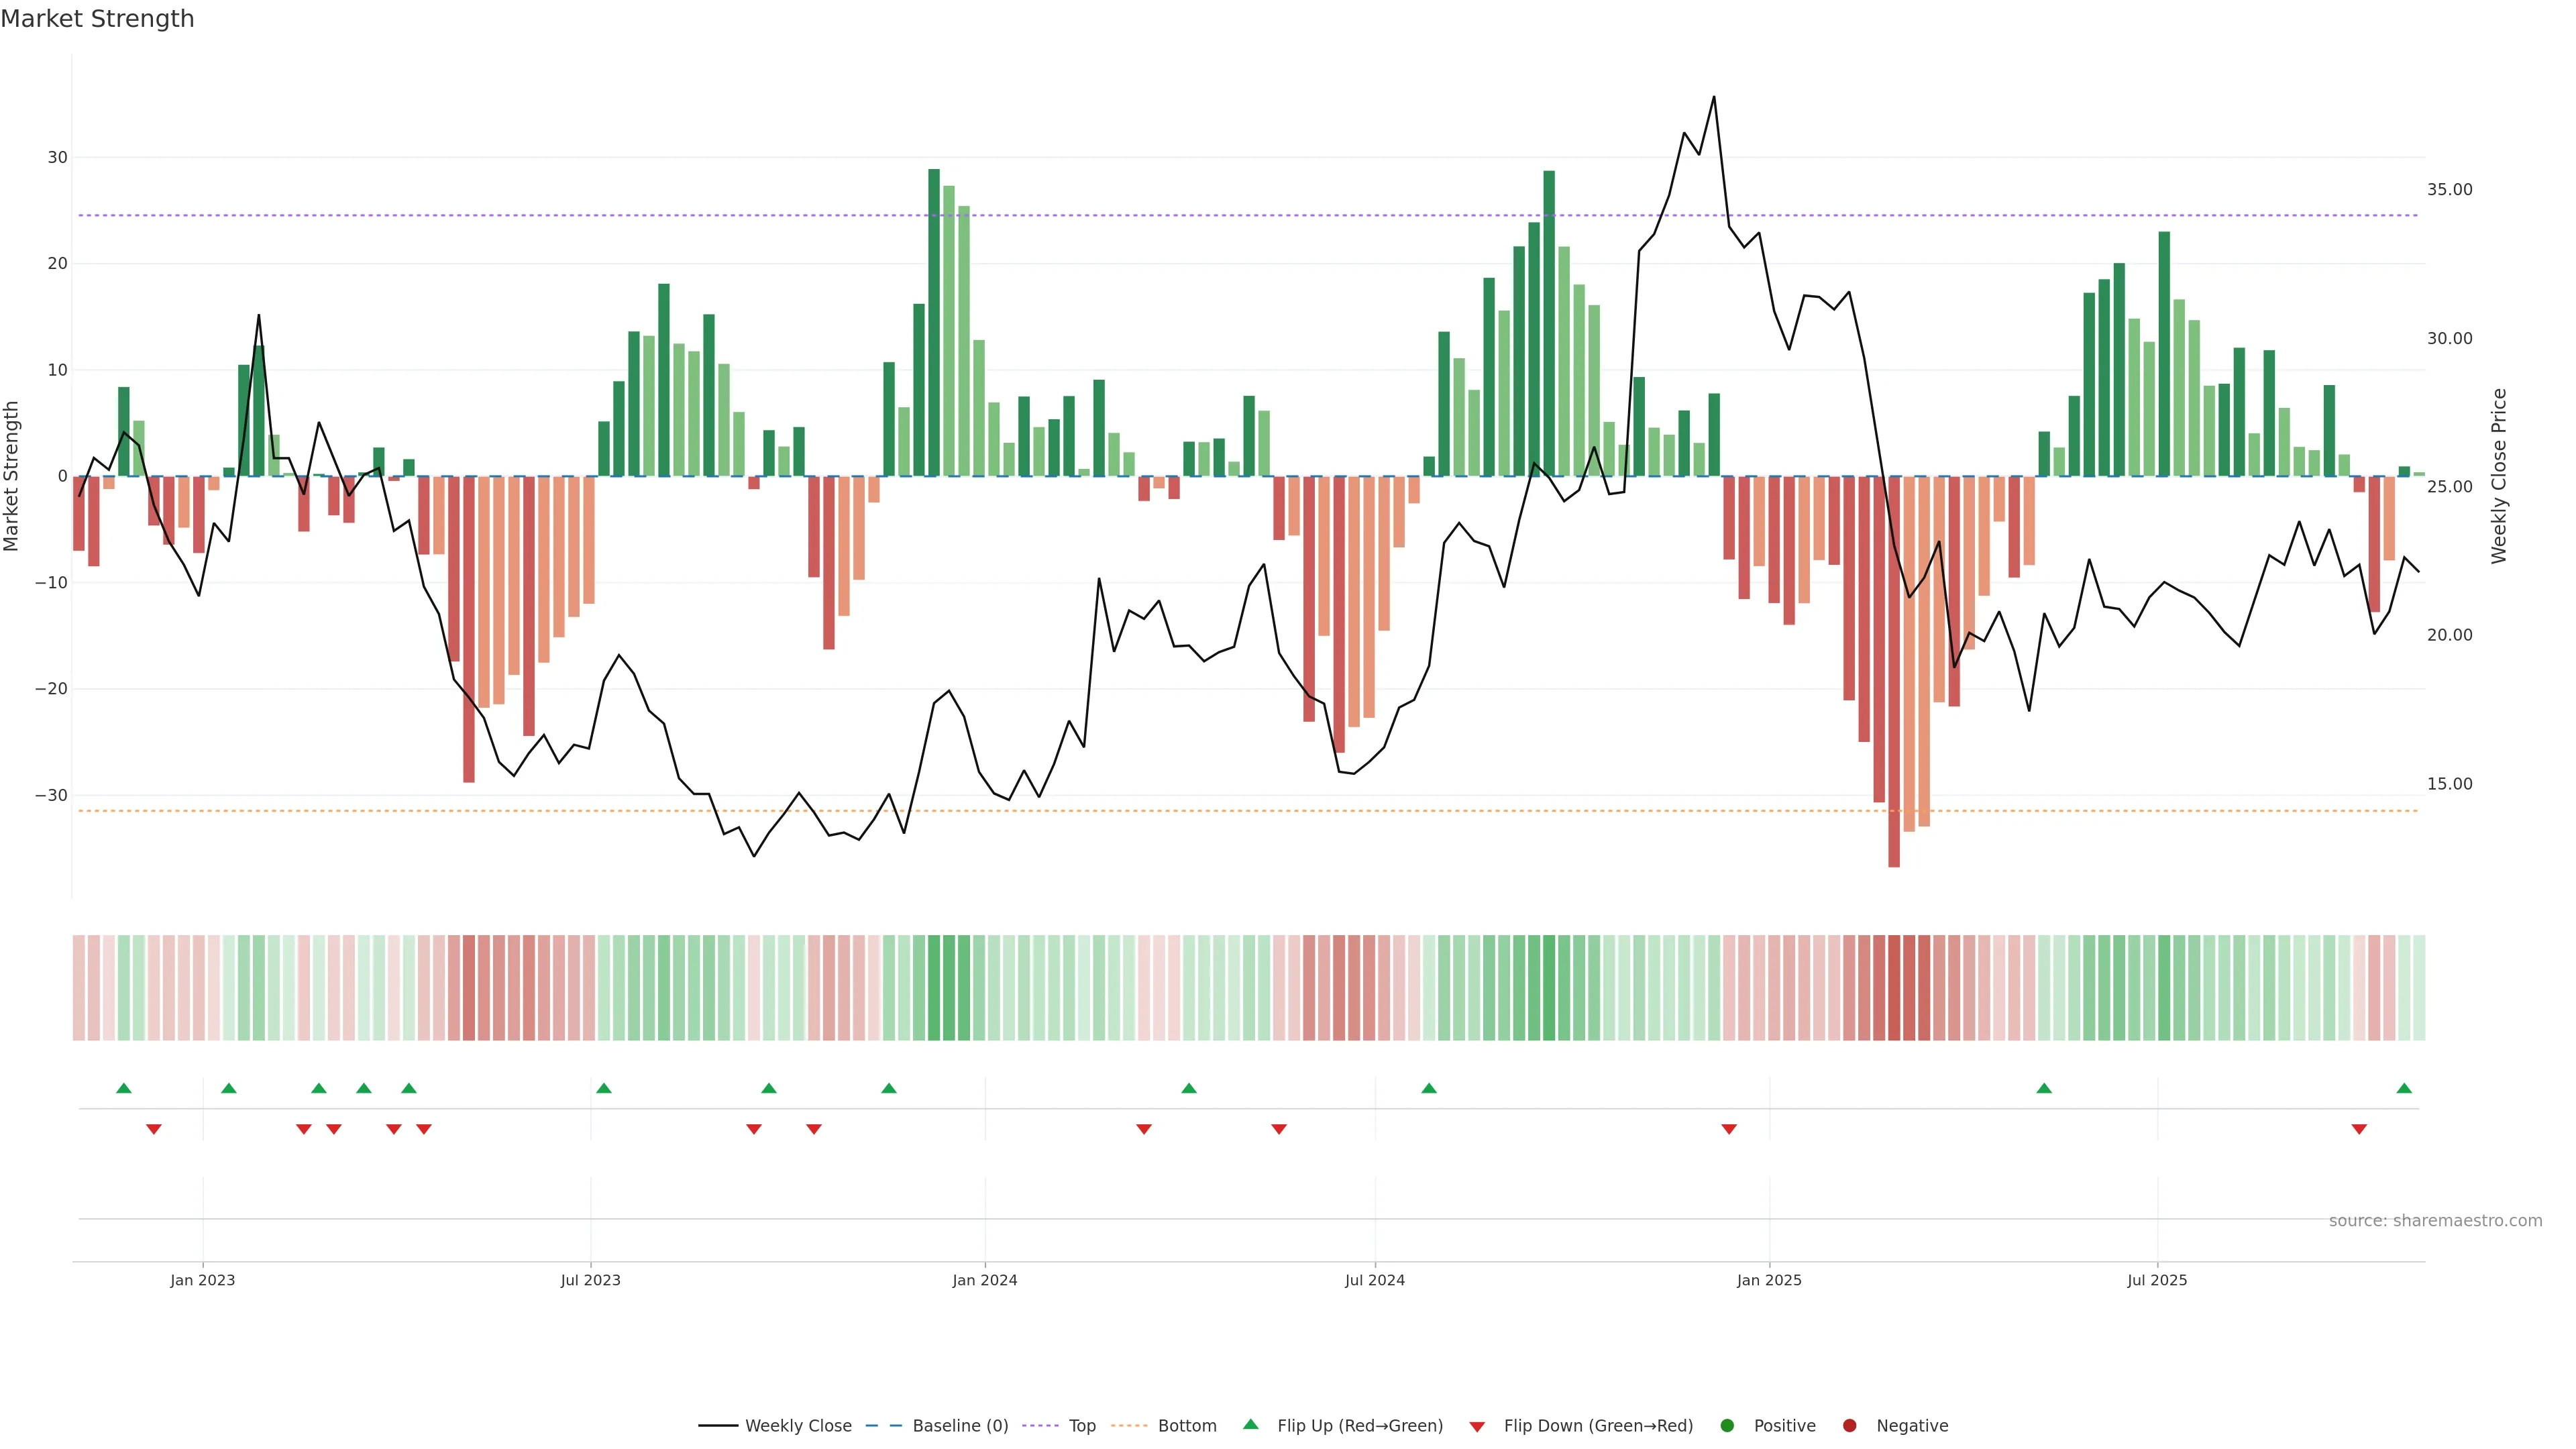
Task: Click the Jan 2024 x-axis label
Action: (x=984, y=1280)
